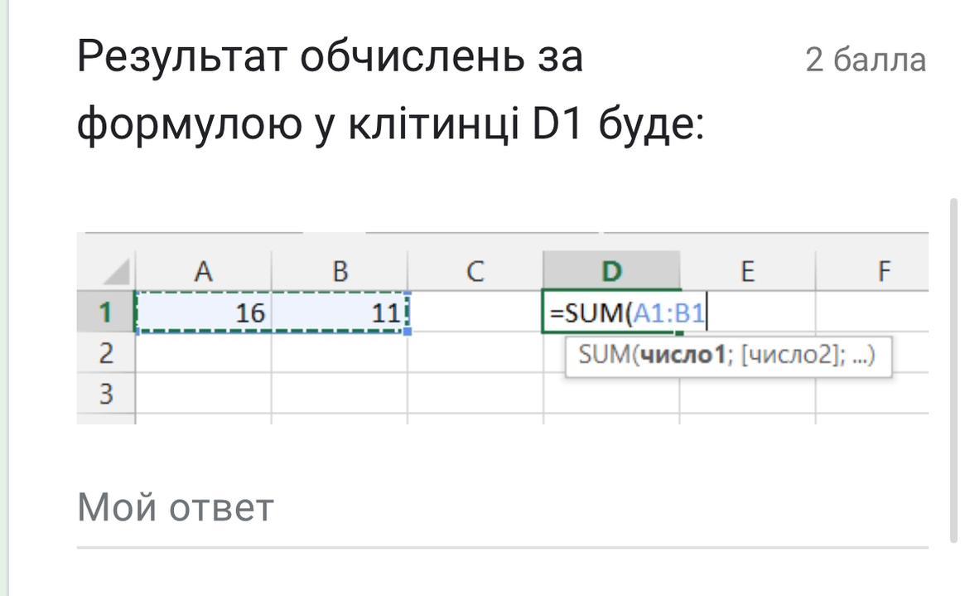Select row 3 header

105,394
